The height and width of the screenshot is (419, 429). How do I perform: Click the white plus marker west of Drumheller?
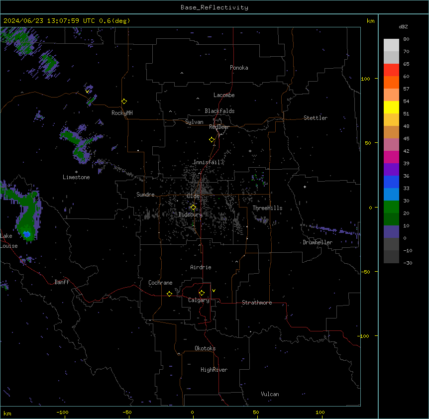tap(305, 187)
